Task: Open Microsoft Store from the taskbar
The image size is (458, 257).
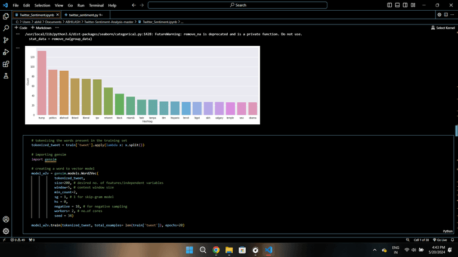Action: tap(242, 250)
